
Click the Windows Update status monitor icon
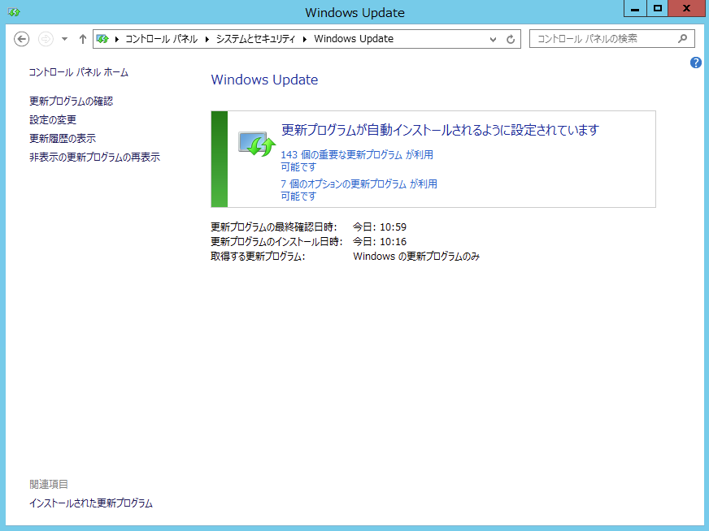pos(257,144)
